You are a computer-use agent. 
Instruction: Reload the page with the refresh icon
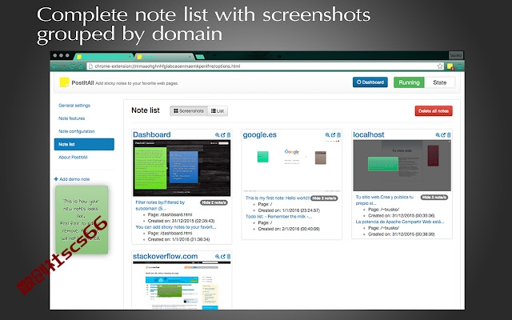click(72, 66)
